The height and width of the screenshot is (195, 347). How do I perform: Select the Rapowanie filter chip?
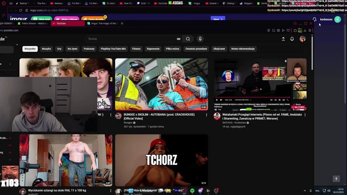pos(153,49)
